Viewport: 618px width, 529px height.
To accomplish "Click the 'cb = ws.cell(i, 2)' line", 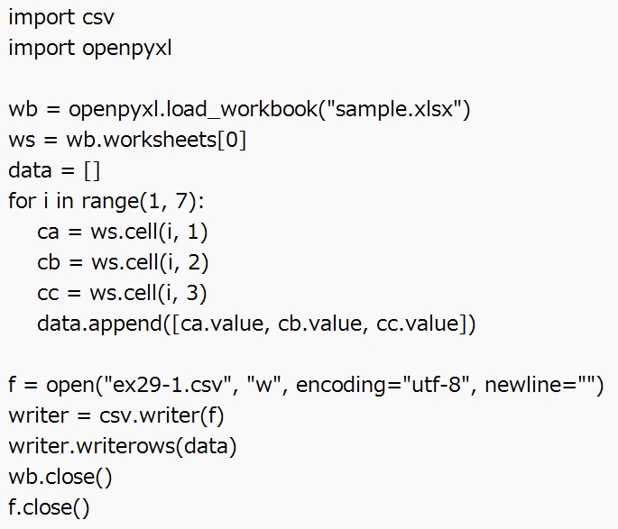I will click(x=123, y=263).
